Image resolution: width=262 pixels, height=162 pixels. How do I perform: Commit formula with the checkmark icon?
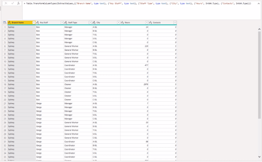[x=12, y=3]
